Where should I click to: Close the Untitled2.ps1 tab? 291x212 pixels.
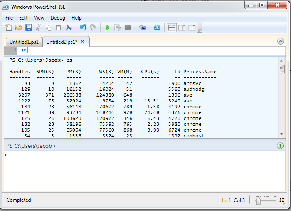click(x=83, y=42)
